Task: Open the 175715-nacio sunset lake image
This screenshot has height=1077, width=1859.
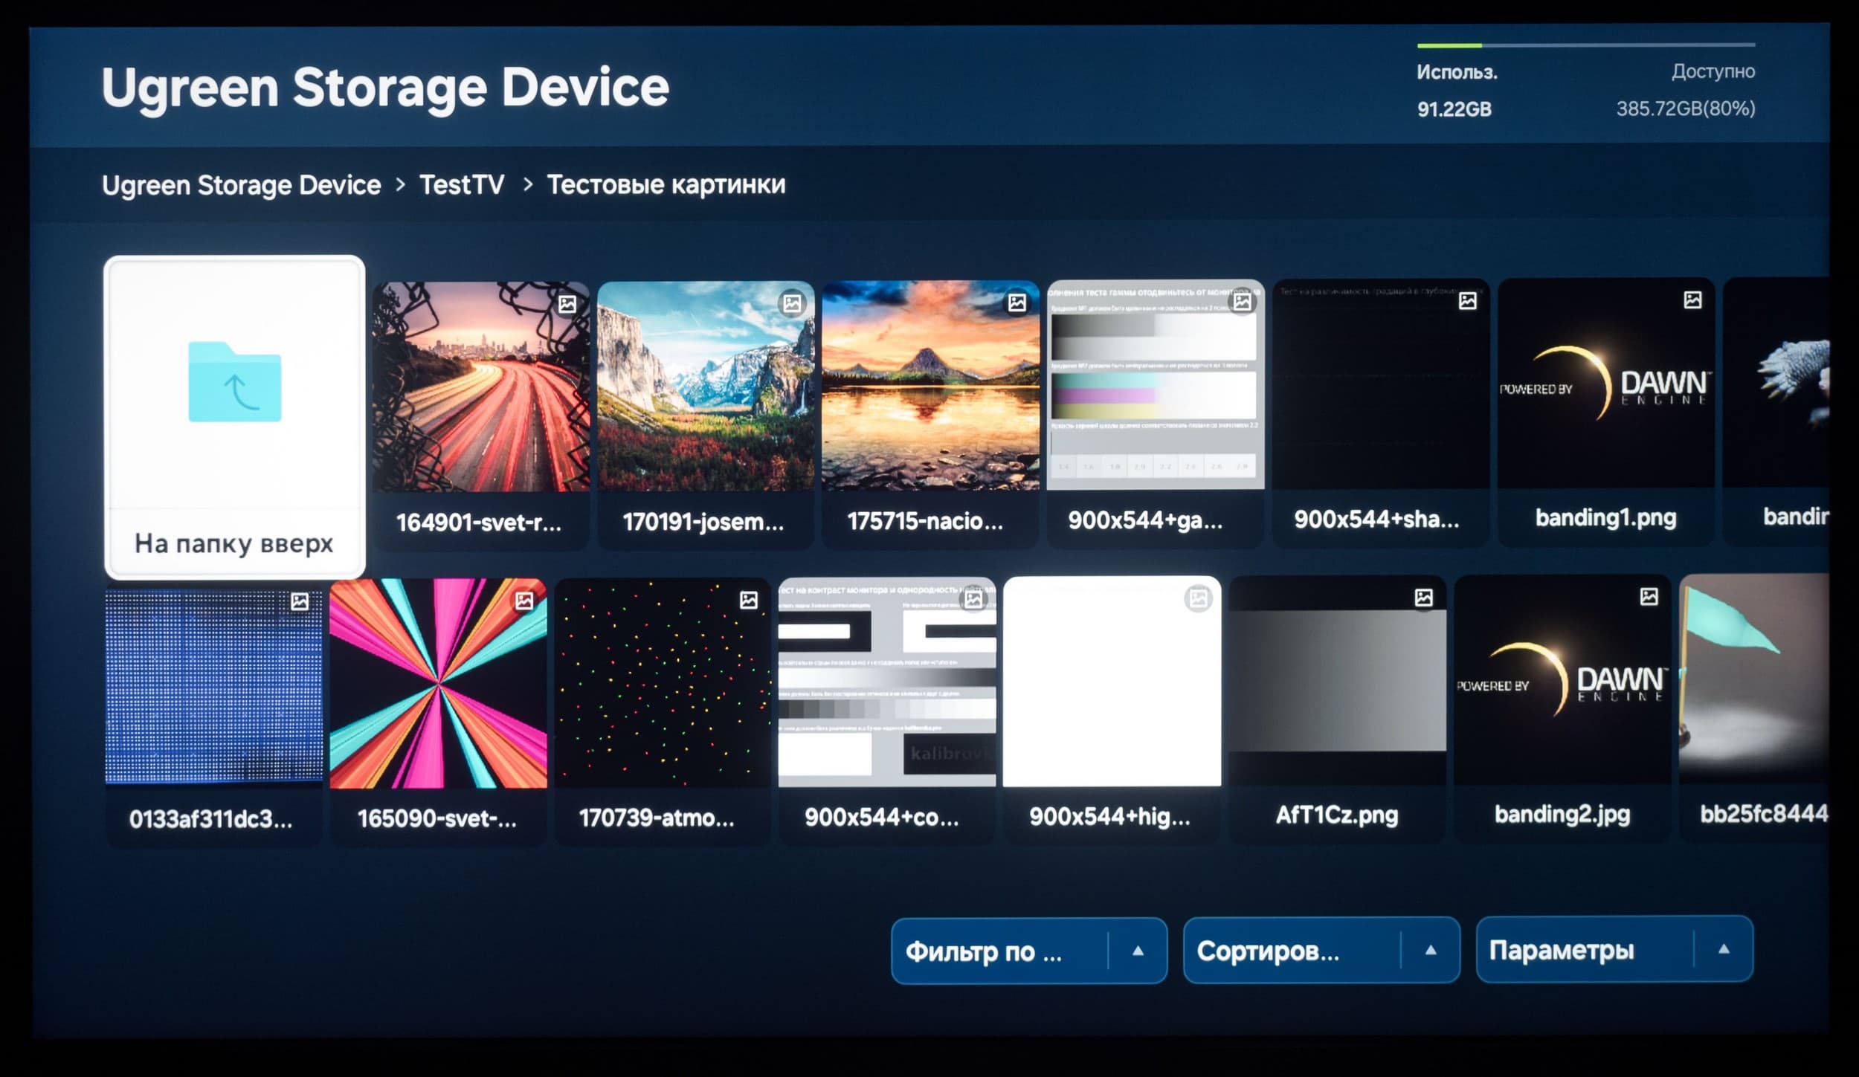Action: 930,387
